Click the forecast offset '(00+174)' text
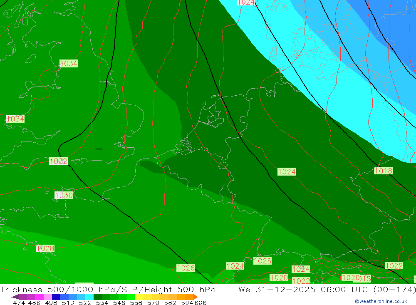Image resolution: width=416 pixels, height=305 pixels. [x=394, y=289]
